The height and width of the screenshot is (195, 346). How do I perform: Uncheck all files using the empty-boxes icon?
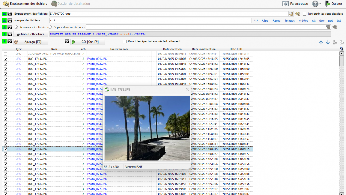tap(342, 42)
